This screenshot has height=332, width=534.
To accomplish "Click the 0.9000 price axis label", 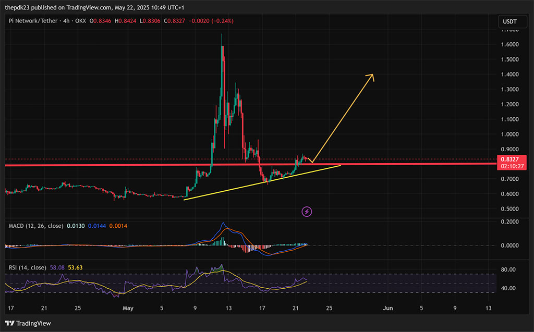I will tap(510, 149).
